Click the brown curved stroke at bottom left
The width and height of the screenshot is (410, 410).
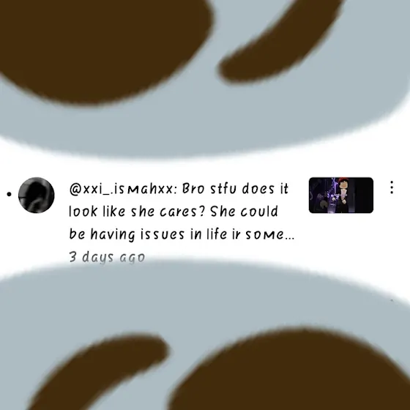(100, 371)
